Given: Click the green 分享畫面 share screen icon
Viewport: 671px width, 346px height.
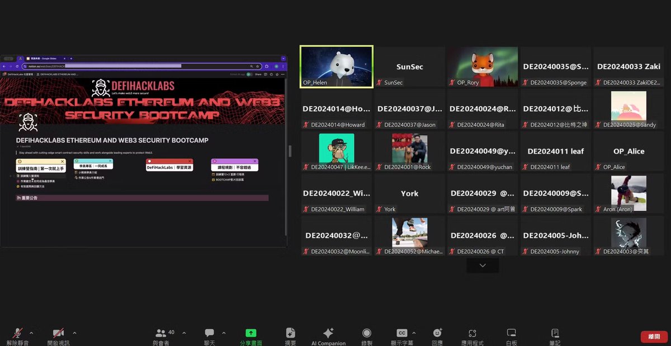Looking at the screenshot, I should (251, 333).
